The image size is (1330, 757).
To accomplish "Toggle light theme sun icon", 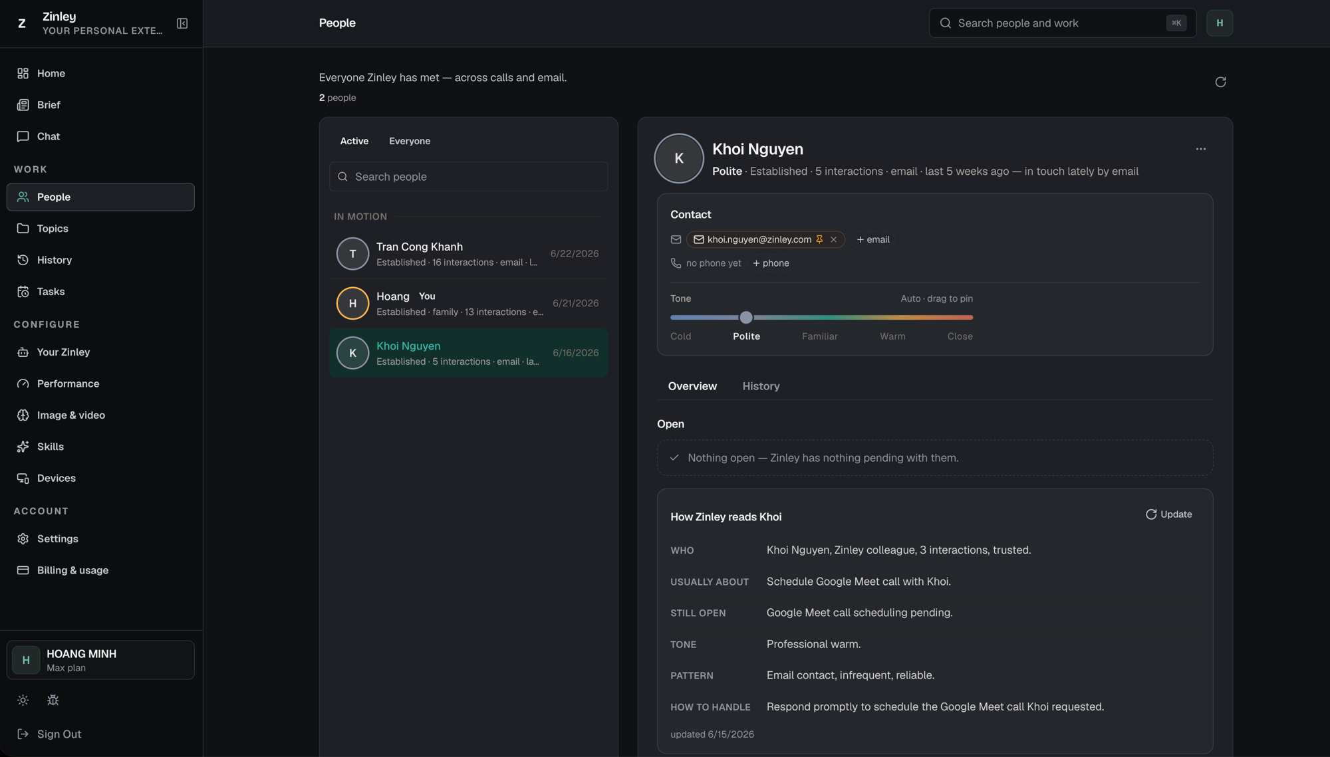I will coord(23,700).
